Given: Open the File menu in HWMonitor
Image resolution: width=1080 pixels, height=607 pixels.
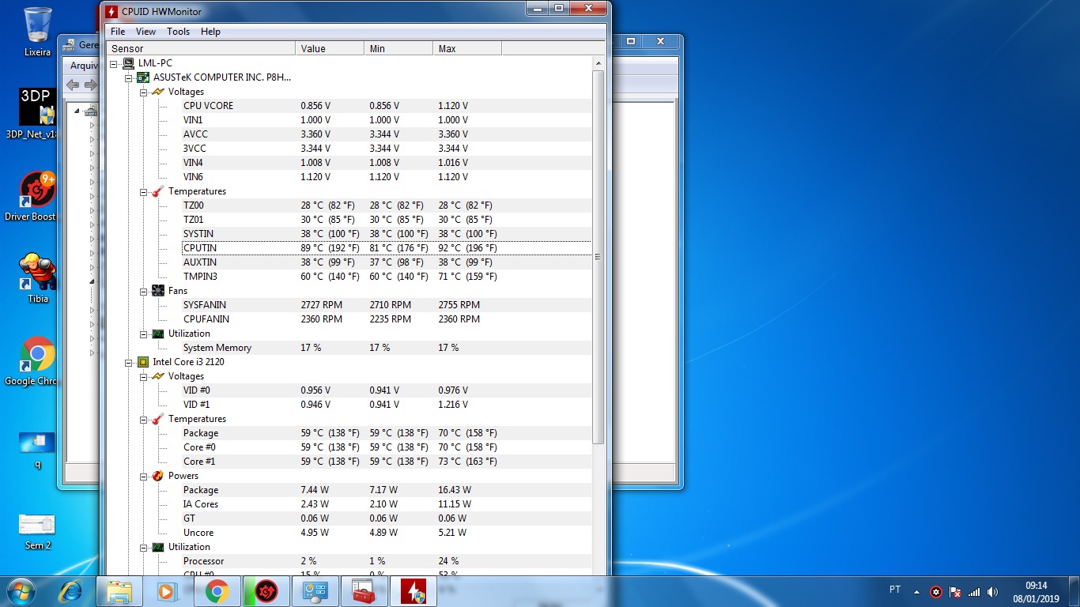Looking at the screenshot, I should pos(118,32).
